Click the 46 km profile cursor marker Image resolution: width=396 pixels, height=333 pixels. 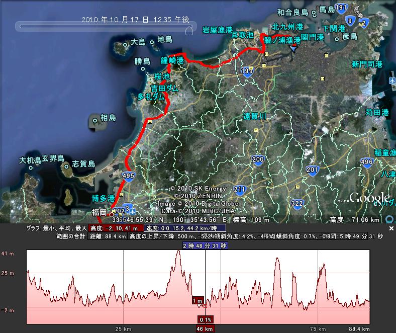click(x=205, y=328)
